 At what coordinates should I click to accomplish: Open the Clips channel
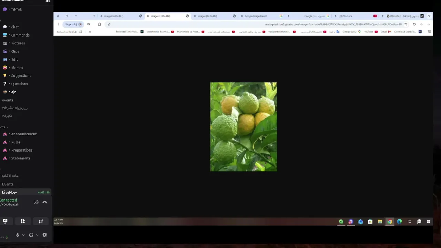tap(15, 51)
